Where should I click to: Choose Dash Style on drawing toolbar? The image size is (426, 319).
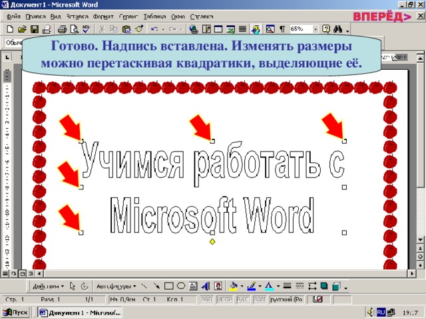[x=300, y=286]
